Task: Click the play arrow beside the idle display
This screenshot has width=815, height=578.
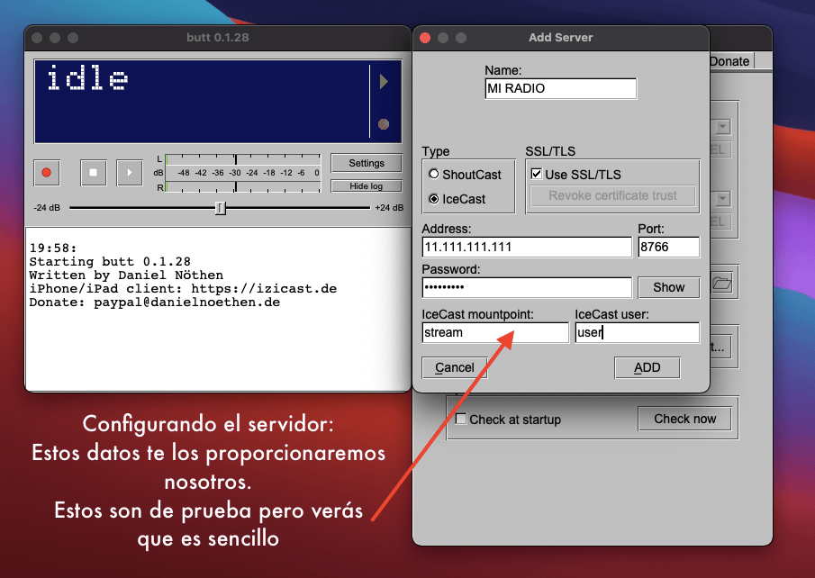Action: 384,81
